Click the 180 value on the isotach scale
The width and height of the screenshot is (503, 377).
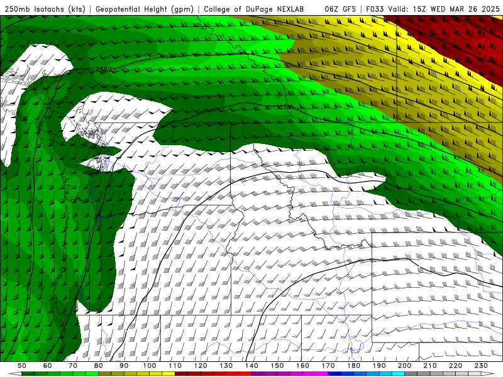tap(353, 366)
